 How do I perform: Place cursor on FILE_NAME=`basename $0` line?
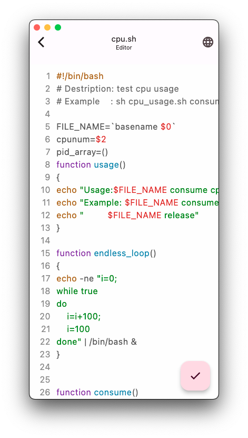coord(116,126)
